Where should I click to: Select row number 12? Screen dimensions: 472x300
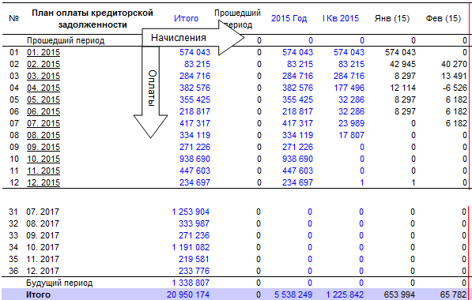14,182
